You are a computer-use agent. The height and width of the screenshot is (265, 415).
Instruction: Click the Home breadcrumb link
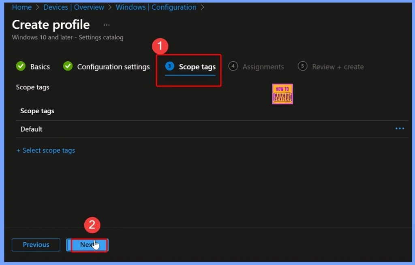(x=21, y=7)
